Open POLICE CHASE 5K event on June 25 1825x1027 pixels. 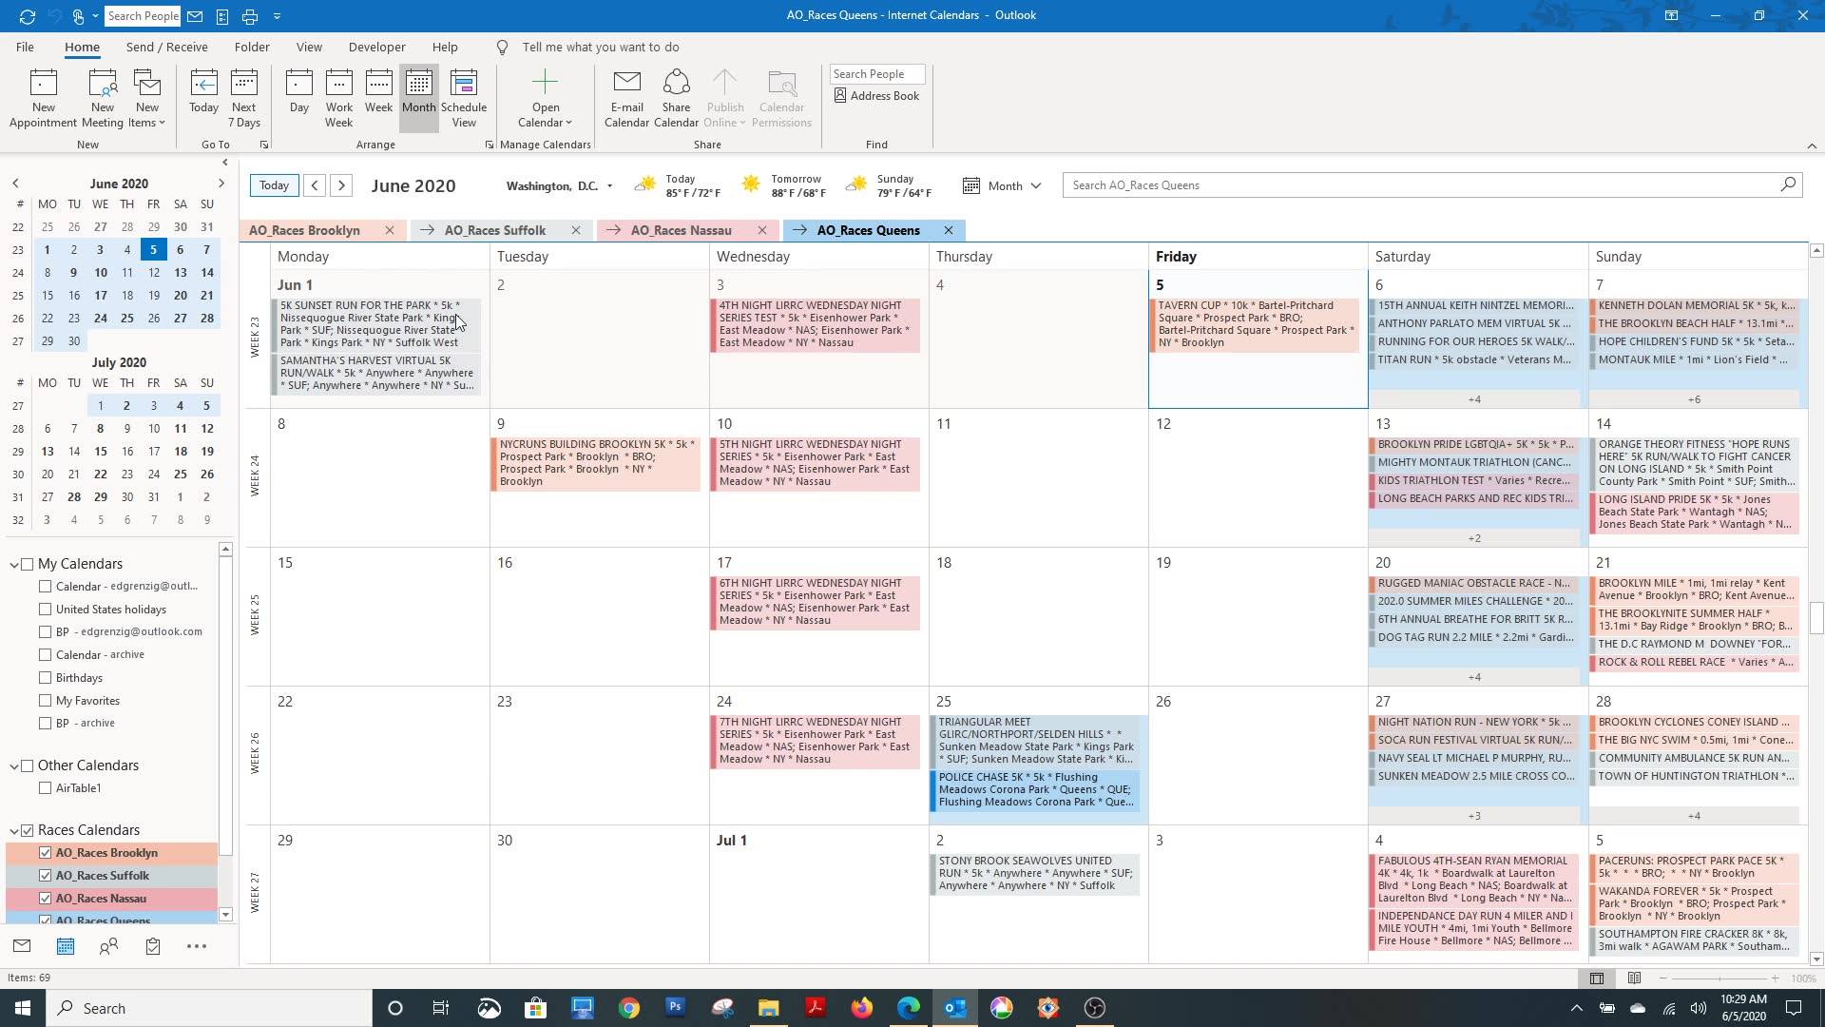[1036, 789]
